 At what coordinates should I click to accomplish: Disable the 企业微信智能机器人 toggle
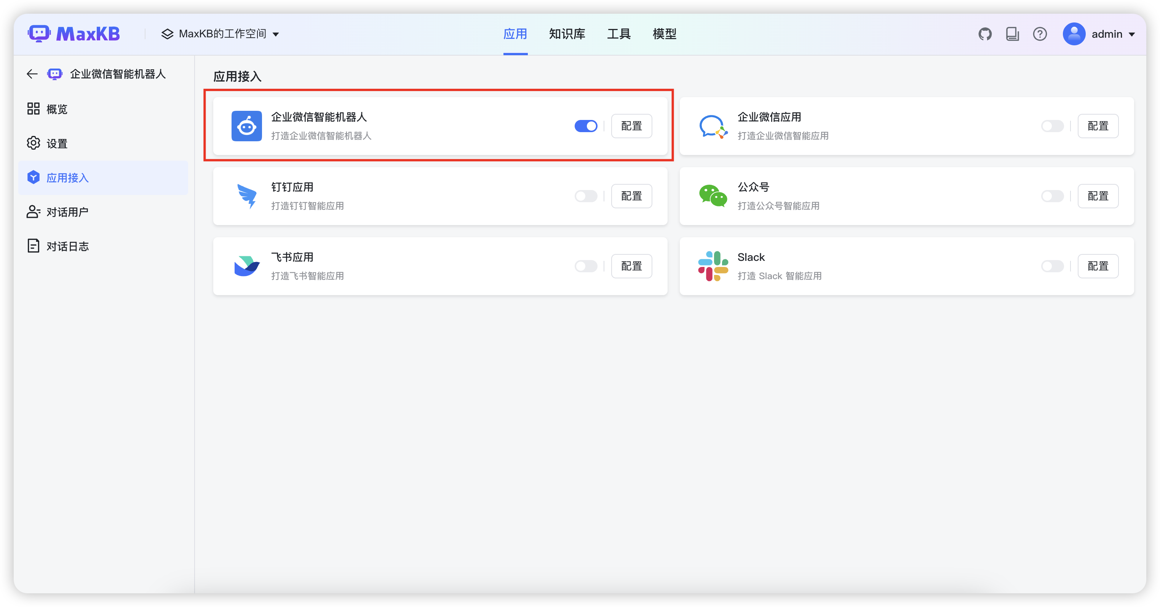(586, 126)
